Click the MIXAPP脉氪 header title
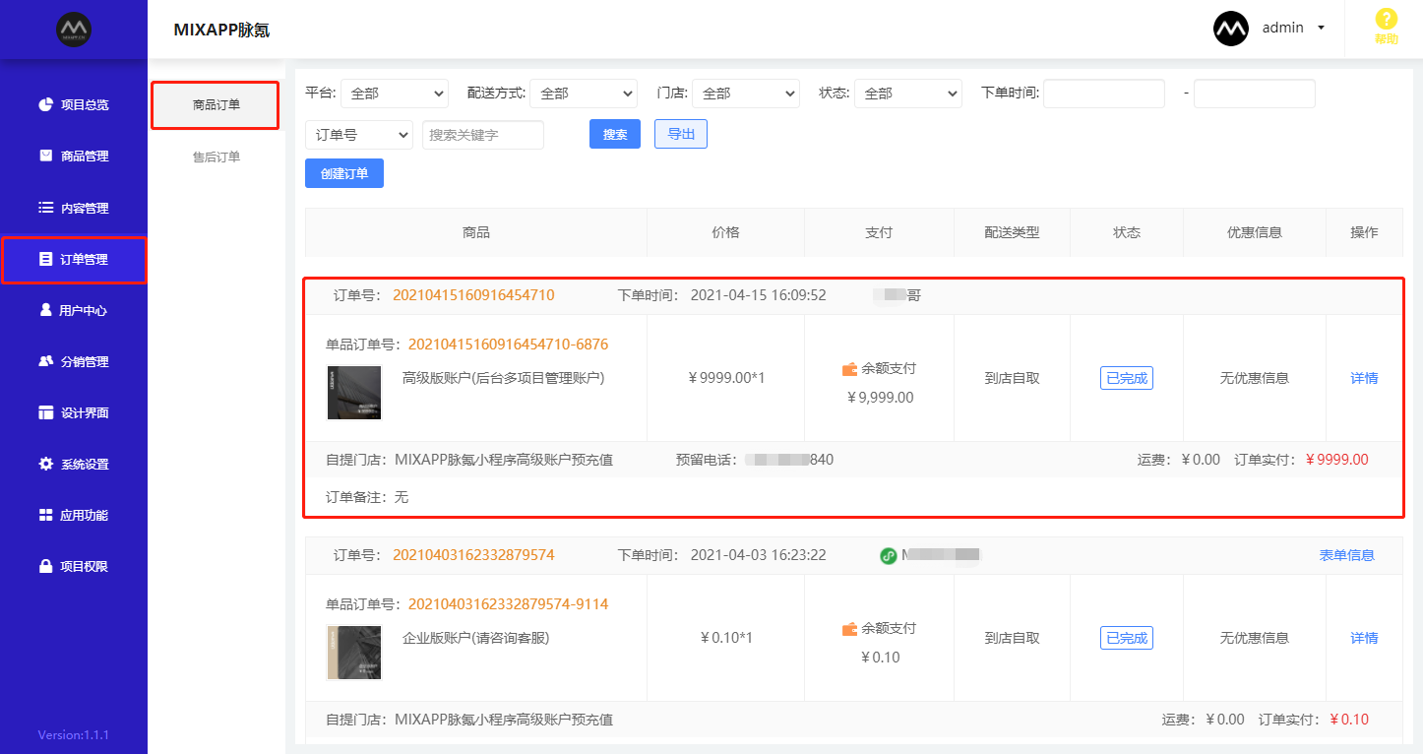1423x754 pixels. [x=221, y=31]
